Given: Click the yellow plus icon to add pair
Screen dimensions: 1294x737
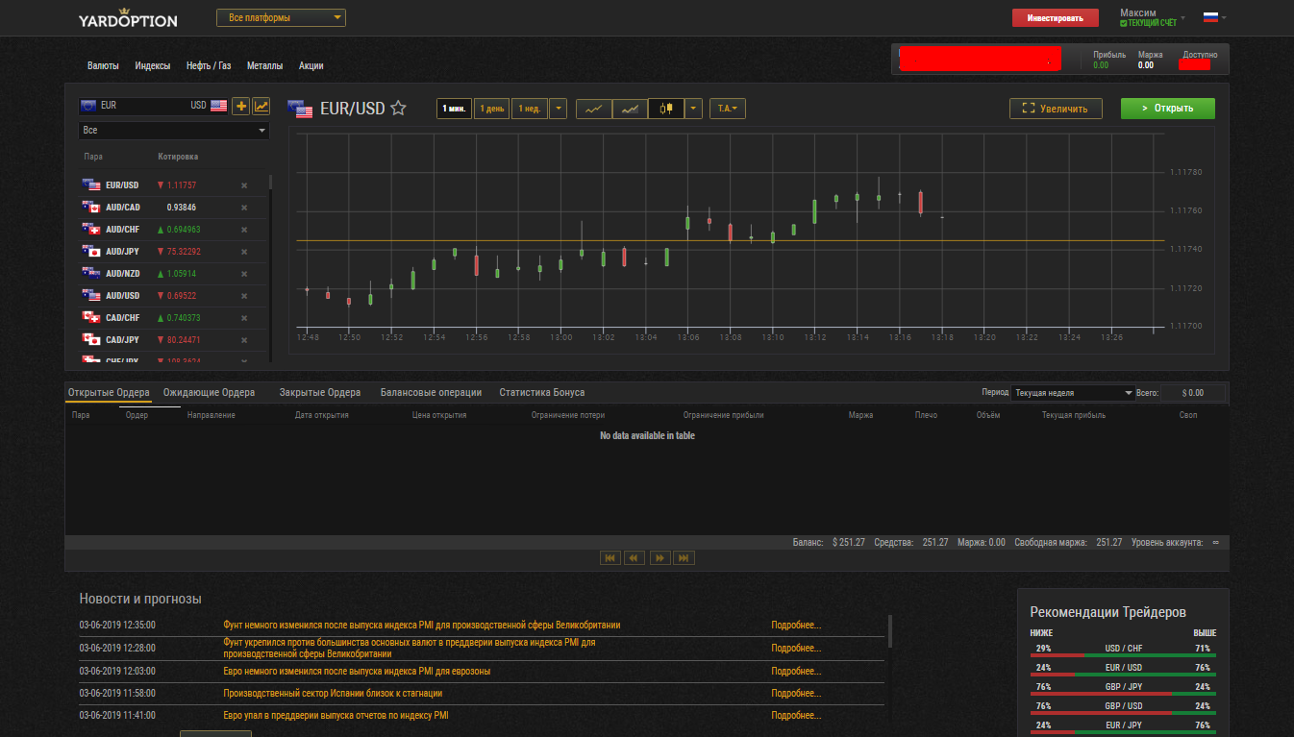Looking at the screenshot, I should pyautogui.click(x=240, y=106).
